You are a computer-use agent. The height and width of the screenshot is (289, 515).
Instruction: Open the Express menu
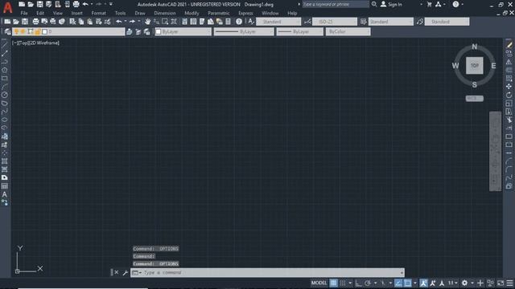coord(245,13)
